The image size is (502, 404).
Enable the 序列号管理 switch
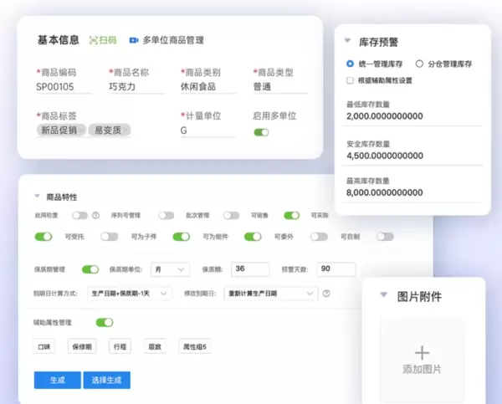pos(166,215)
